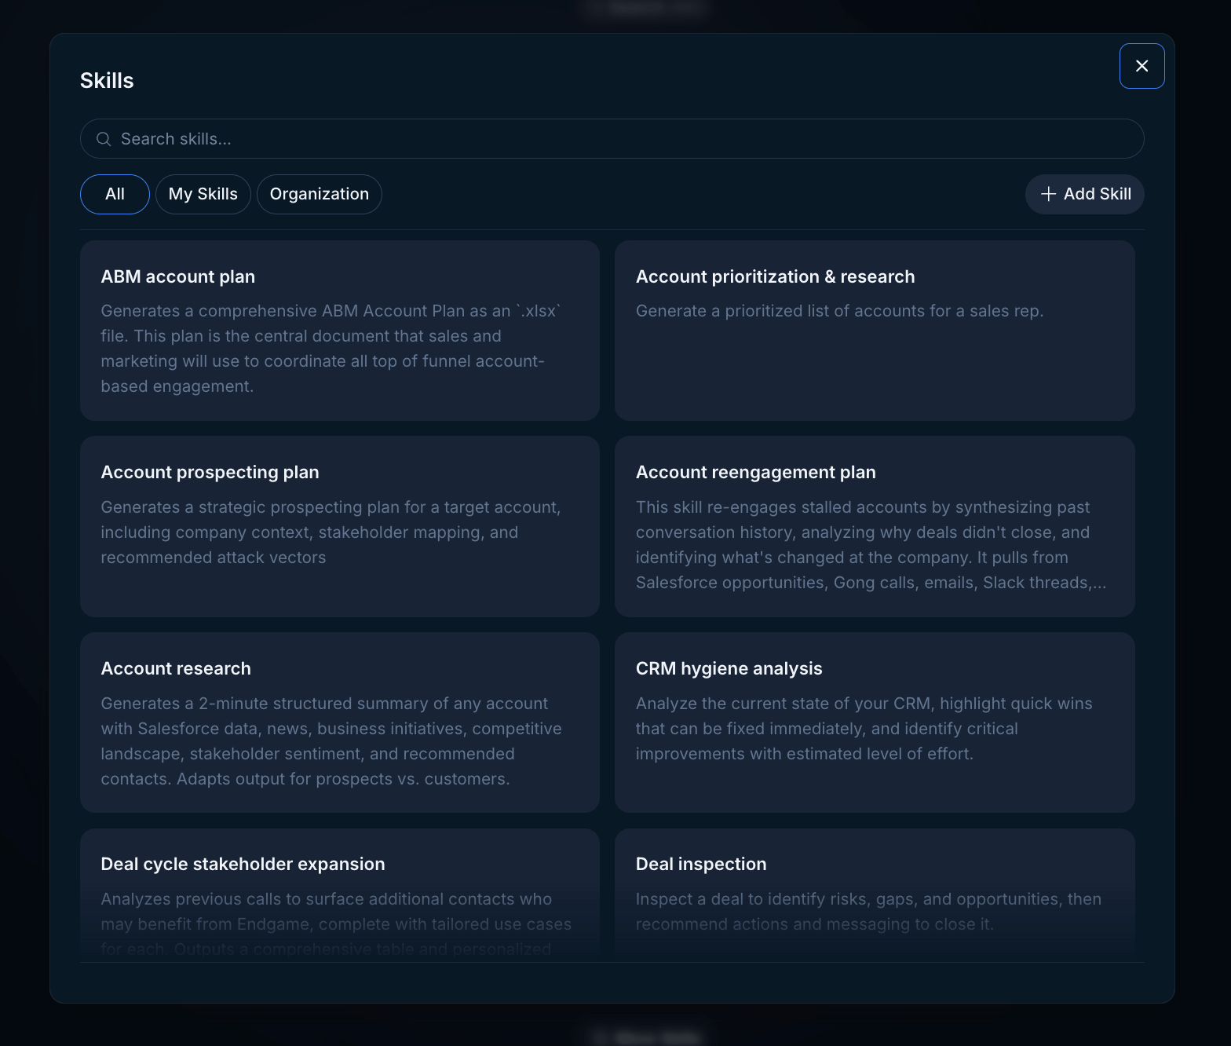
Task: Open the Account prioritization & research card
Action: [875, 331]
